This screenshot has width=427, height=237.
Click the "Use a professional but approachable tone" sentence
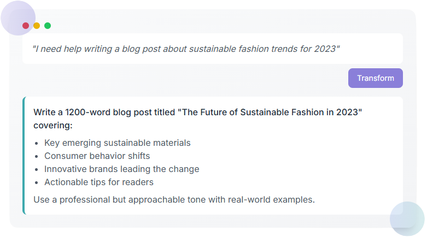[174, 199]
